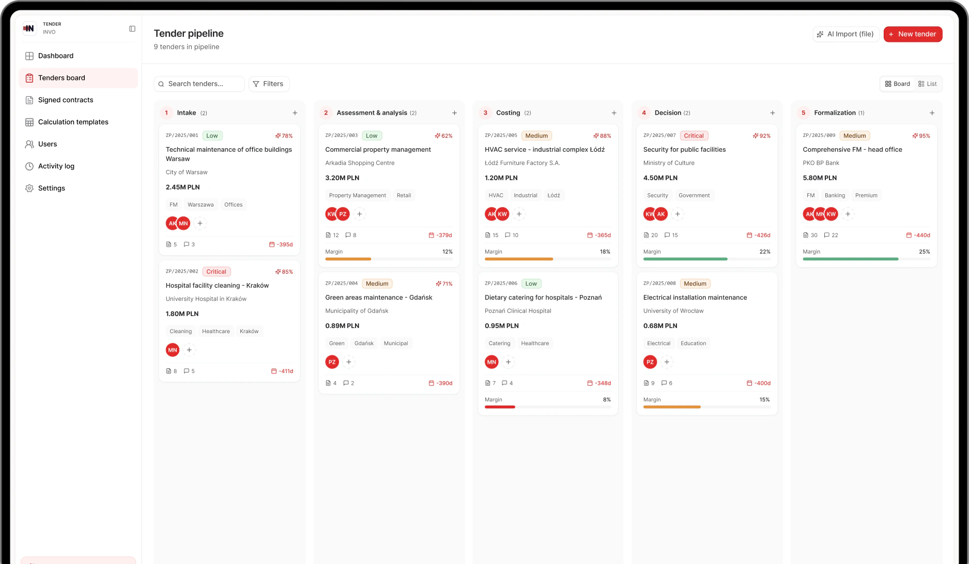Viewport: 969px width, 564px height.
Task: Click margin bar on Security card
Action: (x=707, y=259)
